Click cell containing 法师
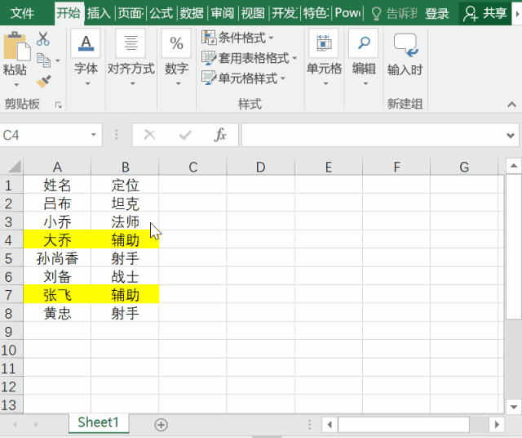The height and width of the screenshot is (438, 522). tap(125, 221)
